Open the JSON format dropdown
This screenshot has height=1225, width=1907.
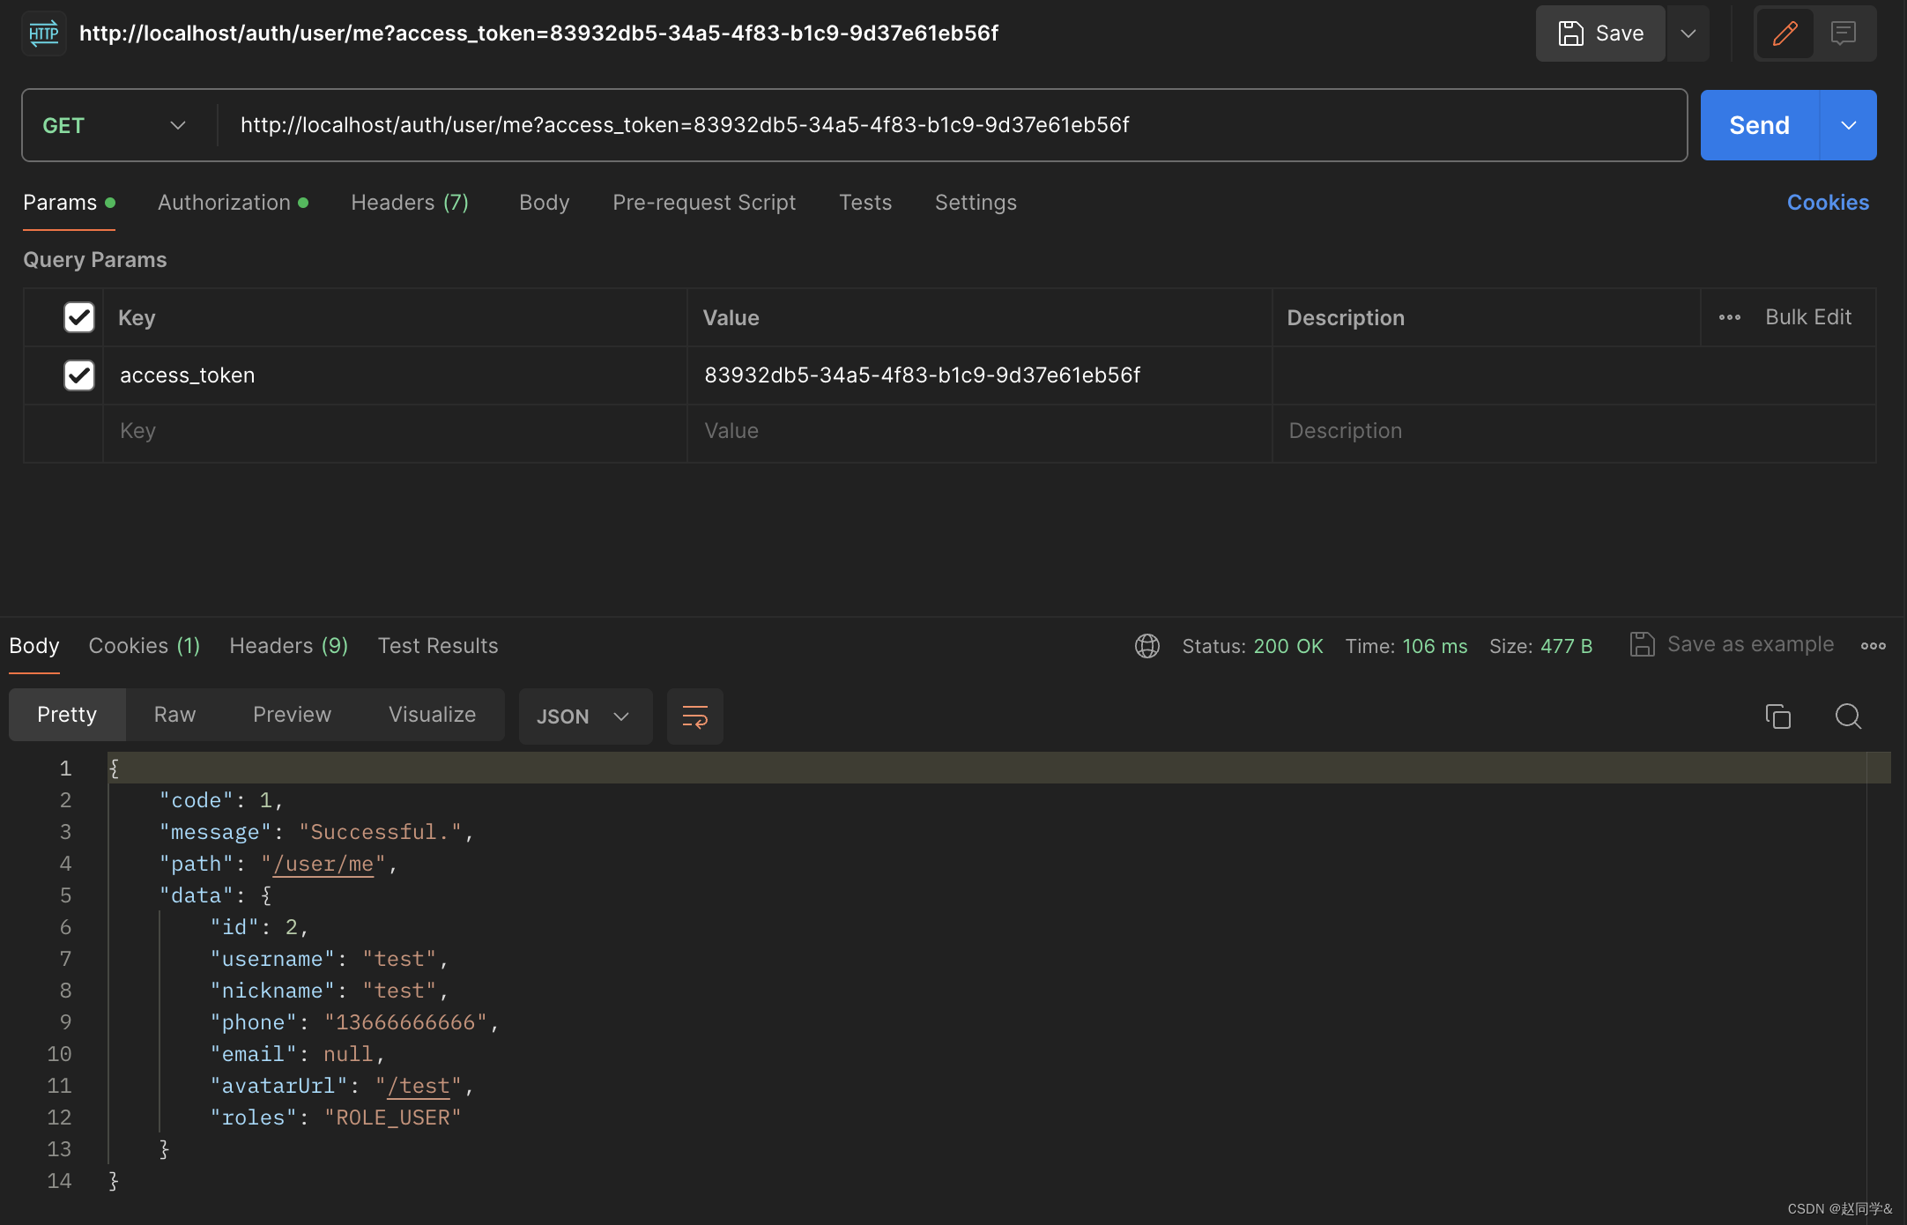coord(584,716)
